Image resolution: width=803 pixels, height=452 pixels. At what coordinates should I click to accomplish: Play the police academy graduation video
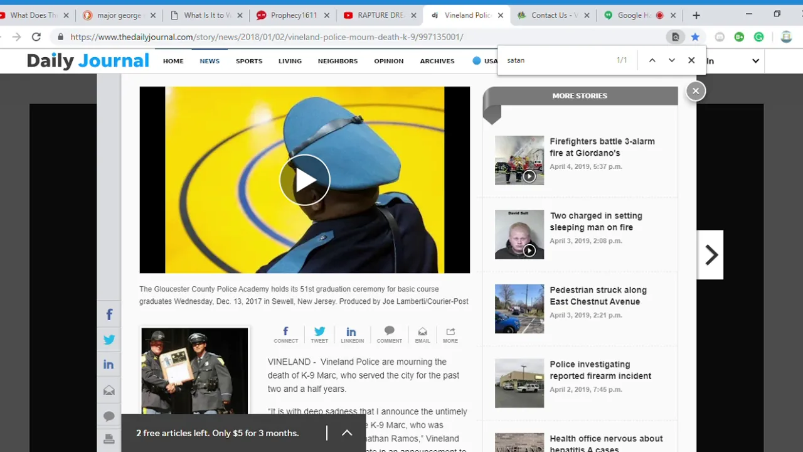305,180
